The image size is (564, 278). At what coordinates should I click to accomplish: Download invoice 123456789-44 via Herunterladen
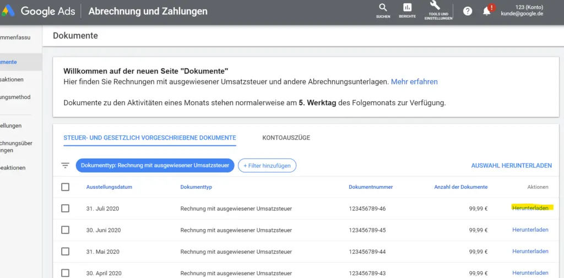pyautogui.click(x=530, y=252)
